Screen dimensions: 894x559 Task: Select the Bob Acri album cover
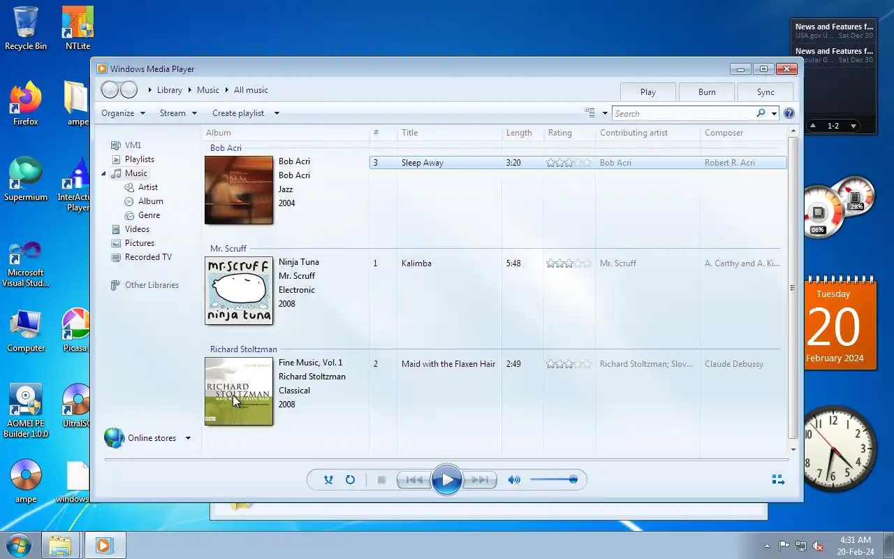(x=239, y=190)
